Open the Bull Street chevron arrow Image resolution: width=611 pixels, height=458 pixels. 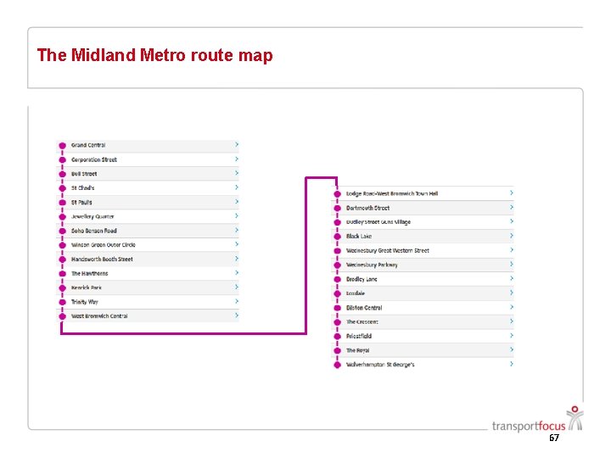[x=237, y=173]
